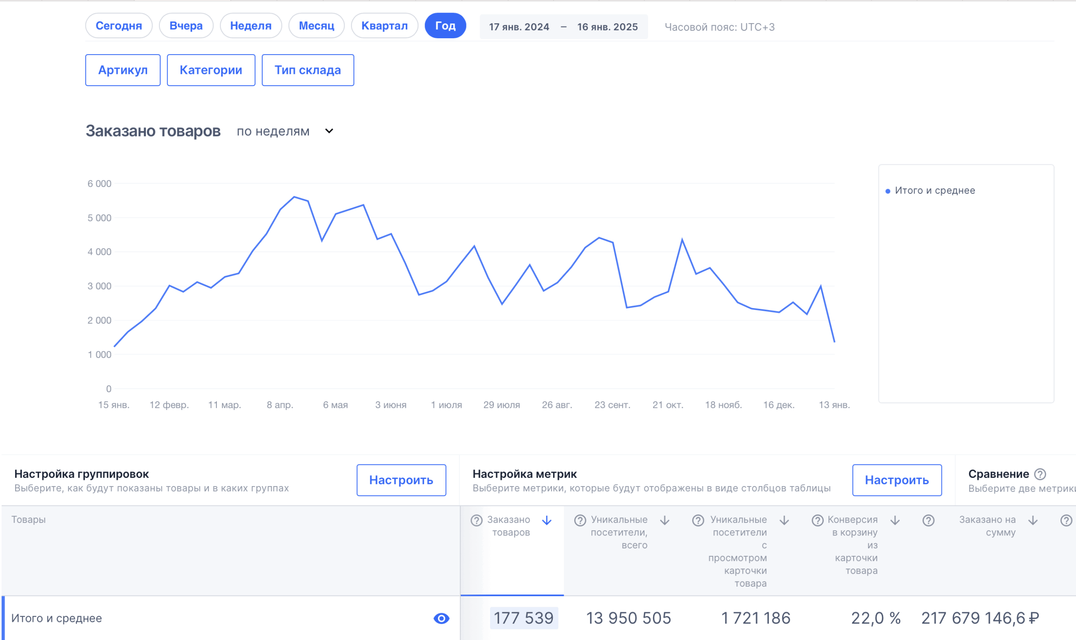Click blue legend dot for Итого и среднее

pos(888,191)
